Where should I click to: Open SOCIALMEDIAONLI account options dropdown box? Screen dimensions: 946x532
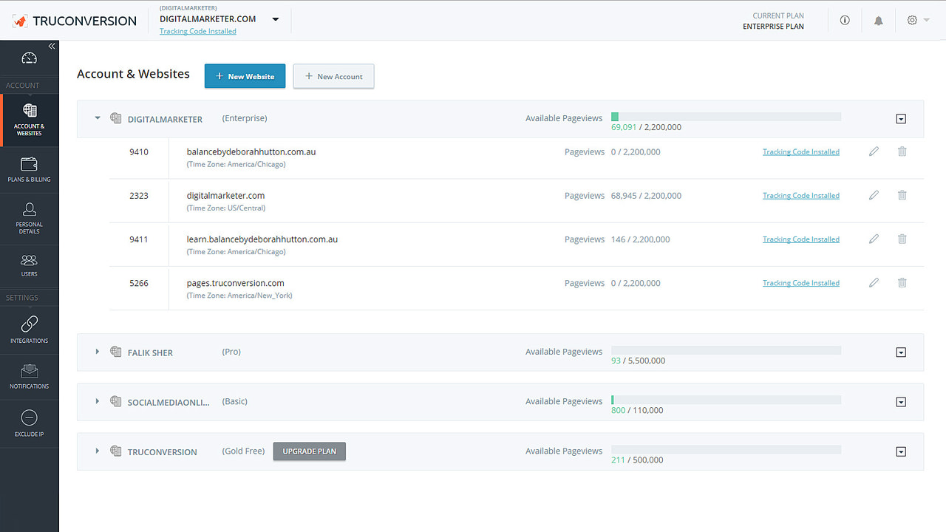pyautogui.click(x=901, y=402)
